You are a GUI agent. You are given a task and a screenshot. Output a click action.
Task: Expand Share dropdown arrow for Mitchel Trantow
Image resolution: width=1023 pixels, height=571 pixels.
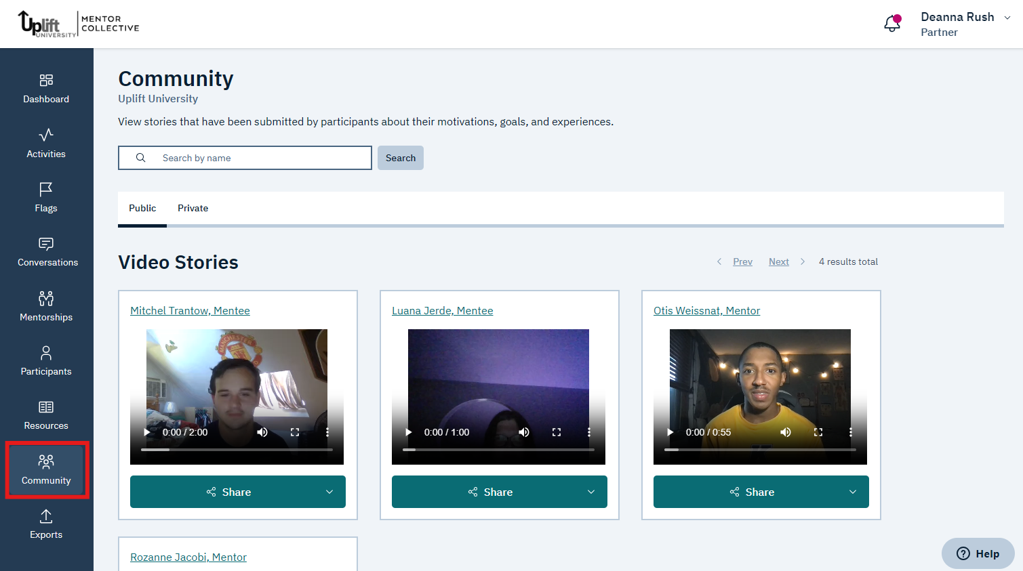[329, 492]
